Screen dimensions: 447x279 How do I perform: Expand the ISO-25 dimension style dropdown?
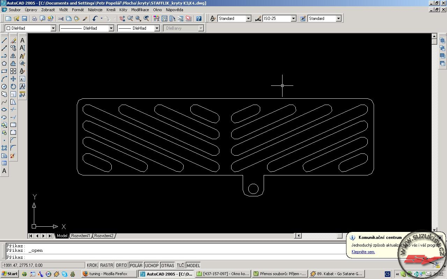coord(293,18)
